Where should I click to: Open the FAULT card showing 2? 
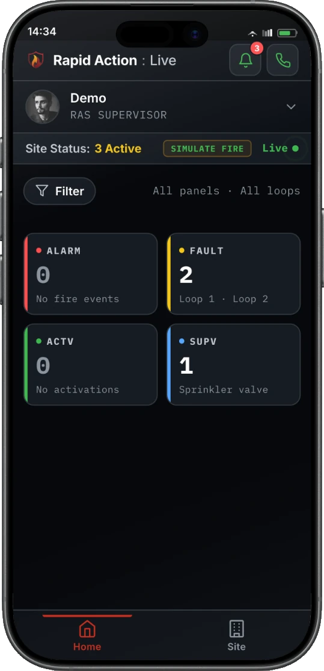tap(233, 274)
